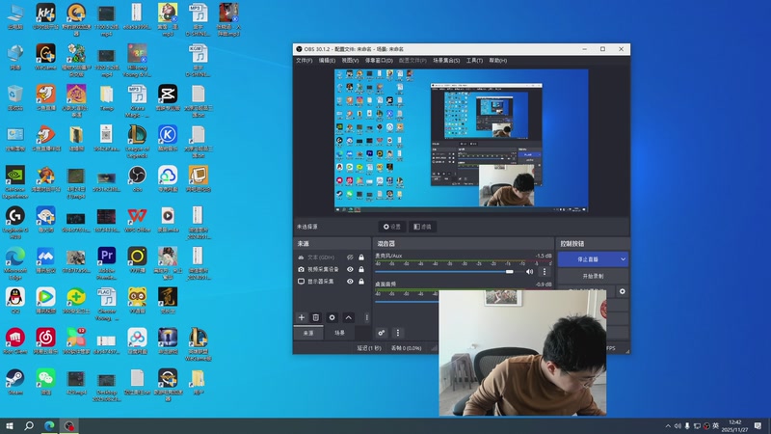Open the 工具(T) menu in OBS

(x=474, y=61)
